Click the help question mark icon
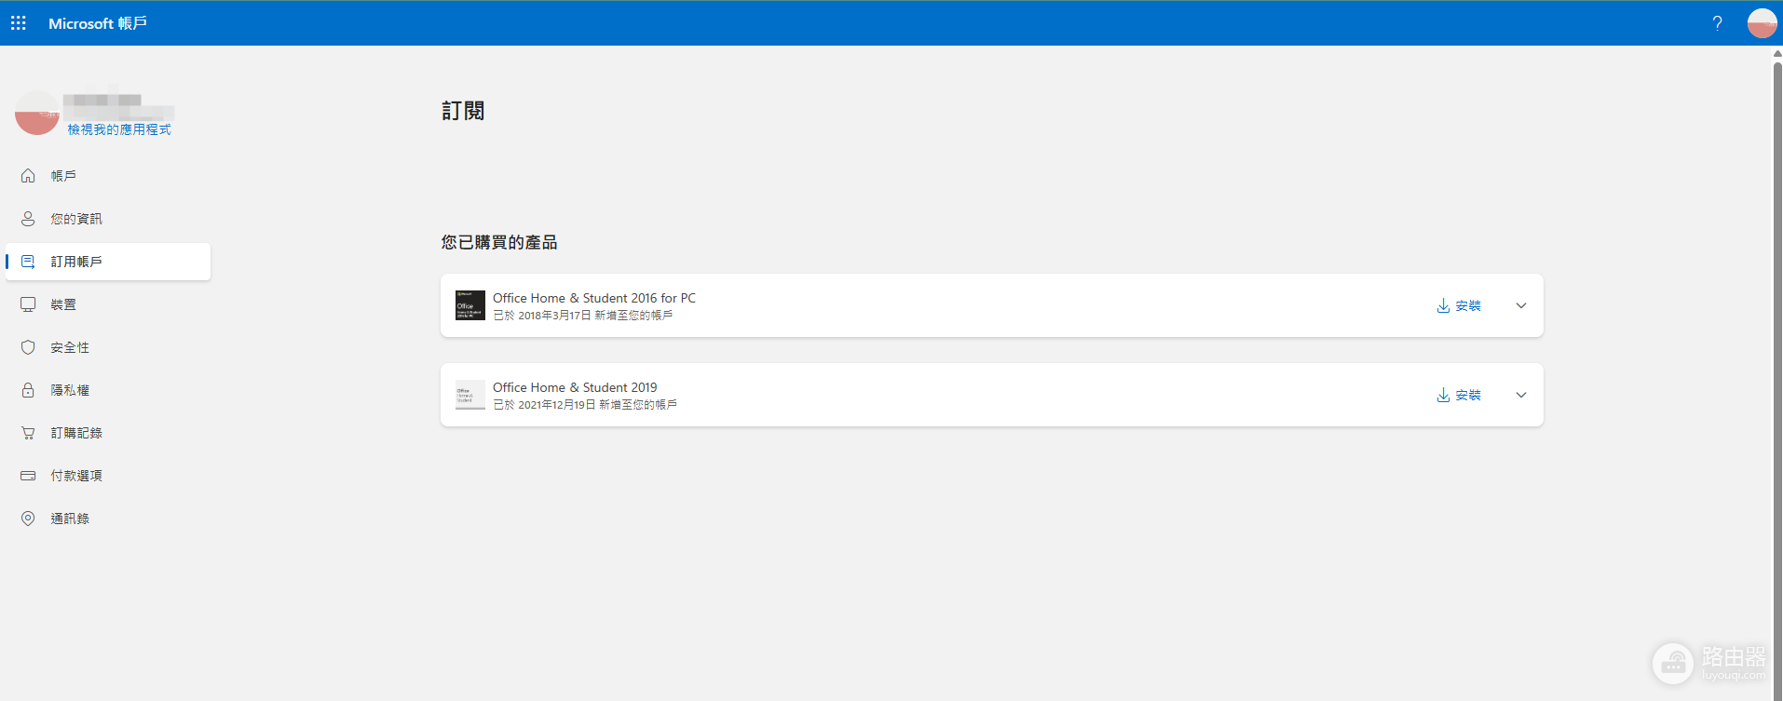The width and height of the screenshot is (1783, 701). click(1717, 23)
